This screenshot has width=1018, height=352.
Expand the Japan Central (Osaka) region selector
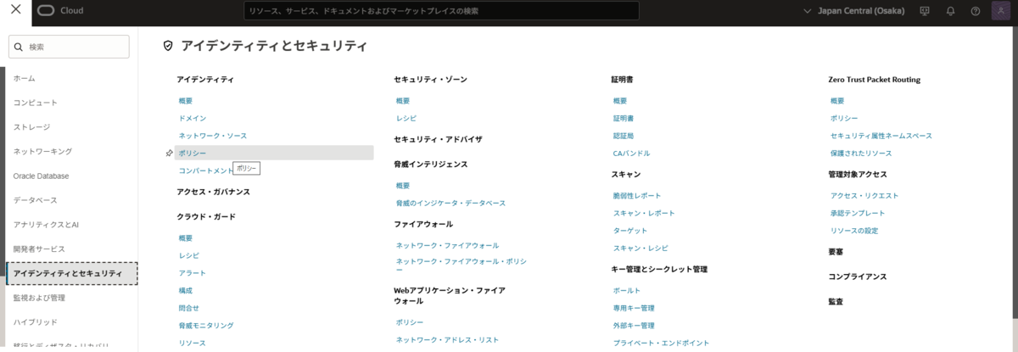click(855, 11)
